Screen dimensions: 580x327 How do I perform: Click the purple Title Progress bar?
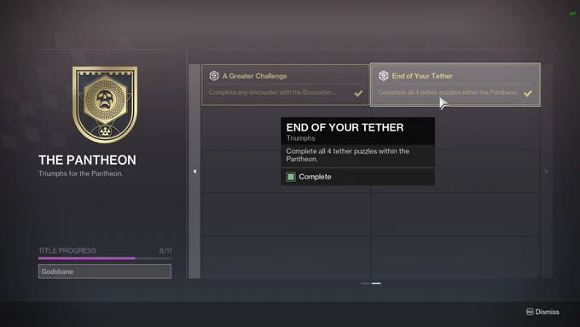(105, 258)
